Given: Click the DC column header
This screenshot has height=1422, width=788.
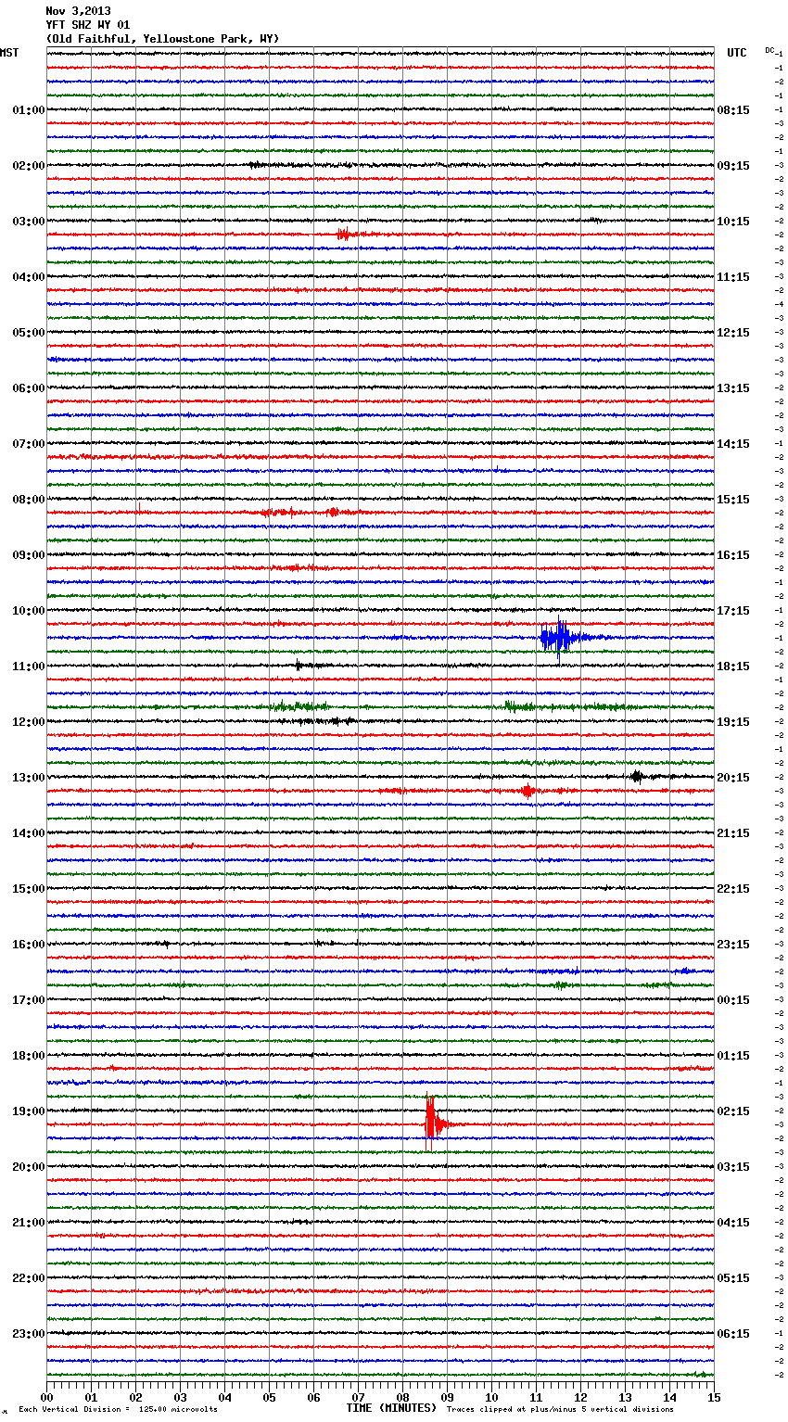Looking at the screenshot, I should tap(769, 50).
